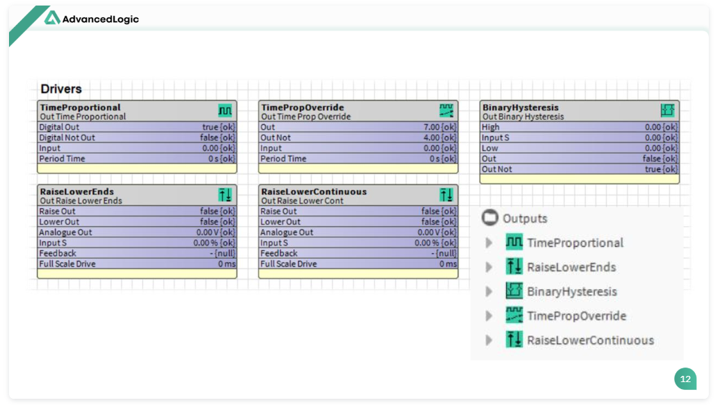The width and height of the screenshot is (722, 405).
Task: Select TimePropOverride label in Outputs tree
Action: 576,316
